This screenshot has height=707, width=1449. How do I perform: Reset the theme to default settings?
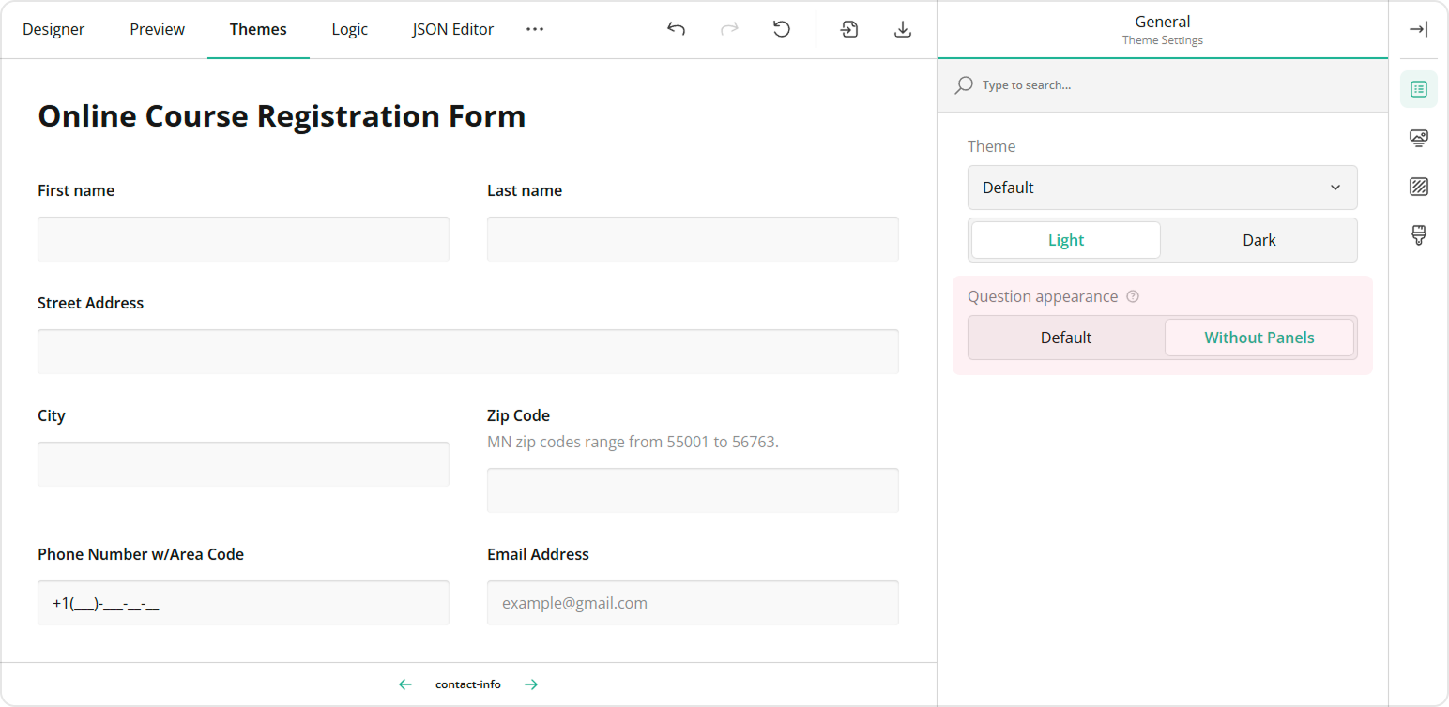click(782, 29)
